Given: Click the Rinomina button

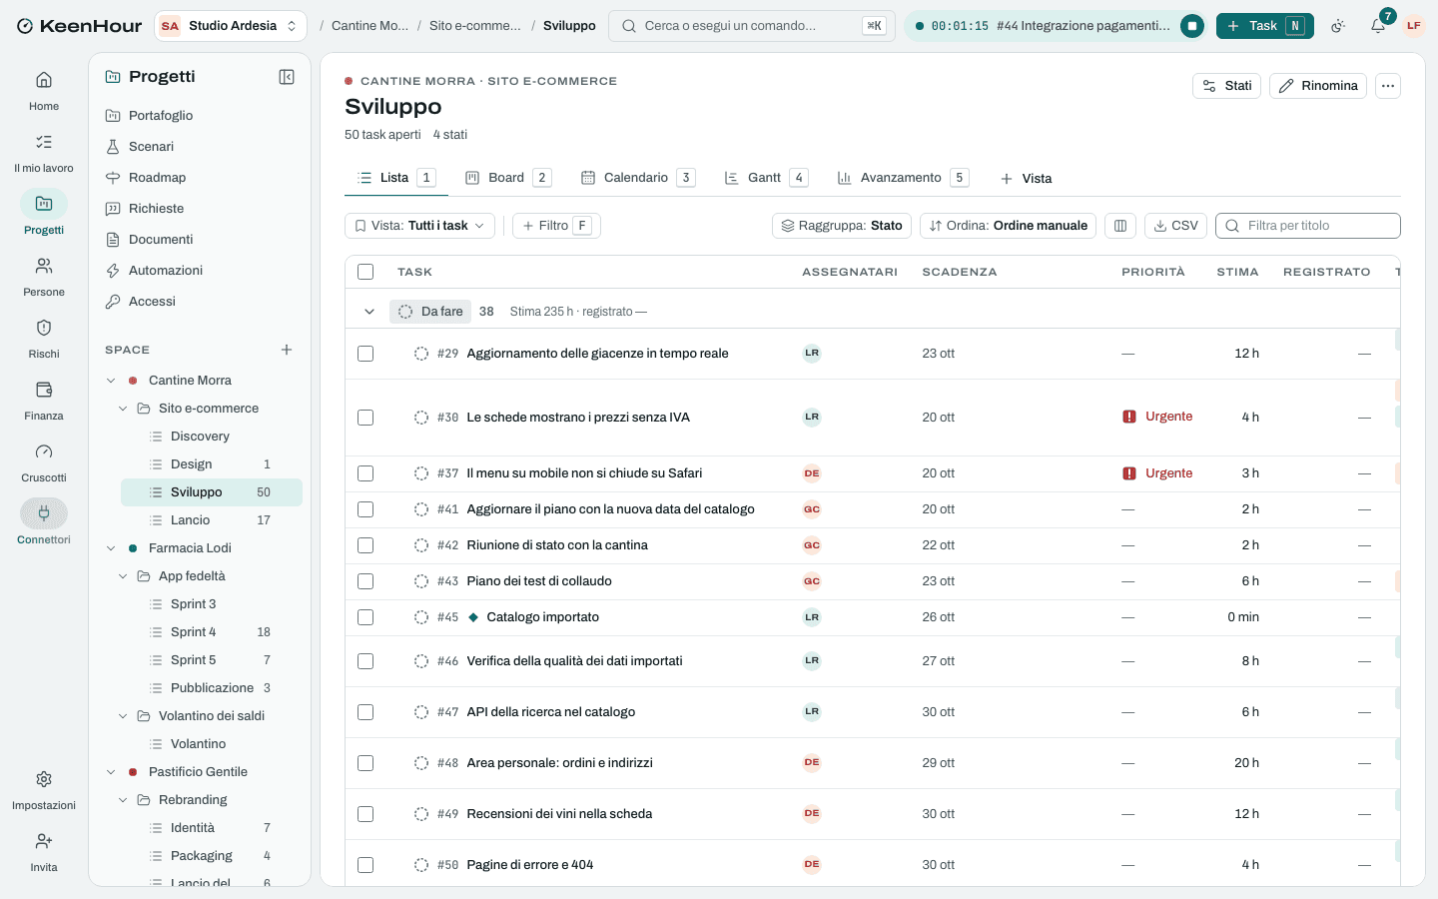Looking at the screenshot, I should [x=1318, y=86].
